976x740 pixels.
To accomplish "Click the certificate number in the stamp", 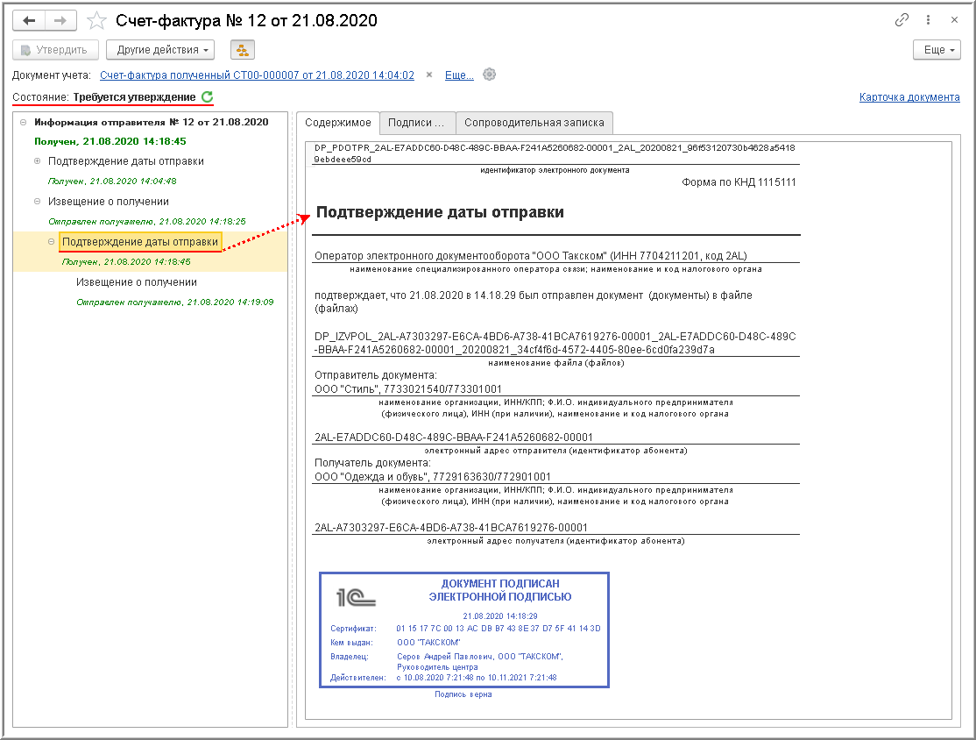I will [498, 629].
